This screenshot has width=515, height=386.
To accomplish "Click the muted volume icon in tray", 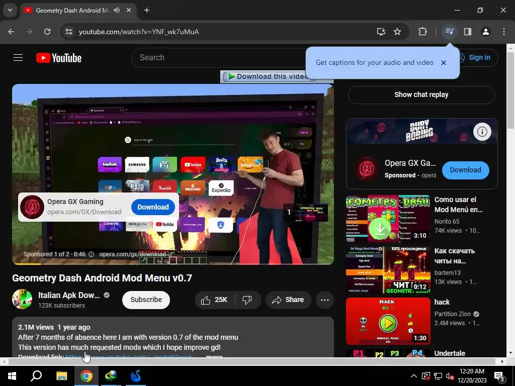I will click(x=450, y=376).
